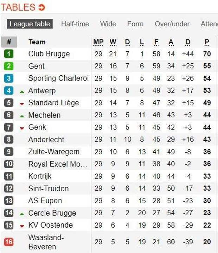Click the orange arrow icon beside TABLES
This screenshot has height=253, width=218.
point(41,7)
